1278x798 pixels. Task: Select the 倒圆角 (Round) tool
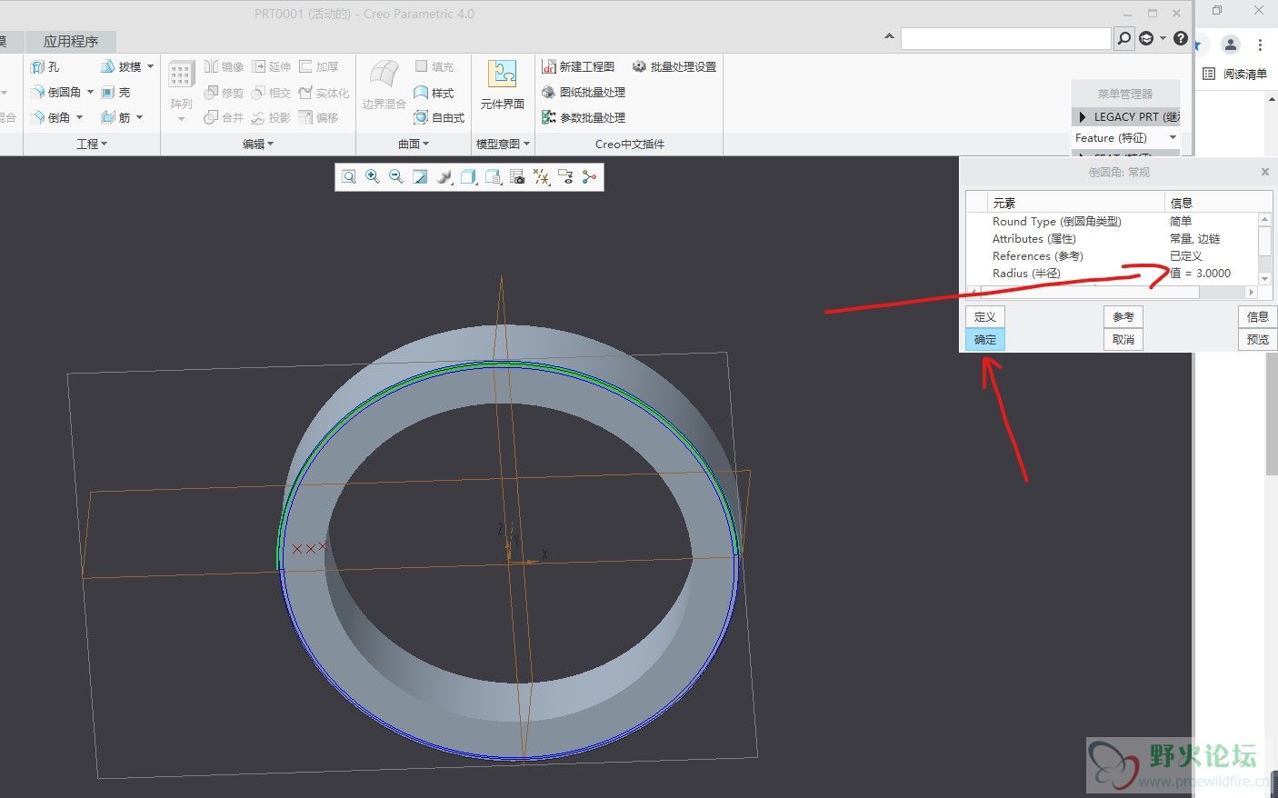55,92
